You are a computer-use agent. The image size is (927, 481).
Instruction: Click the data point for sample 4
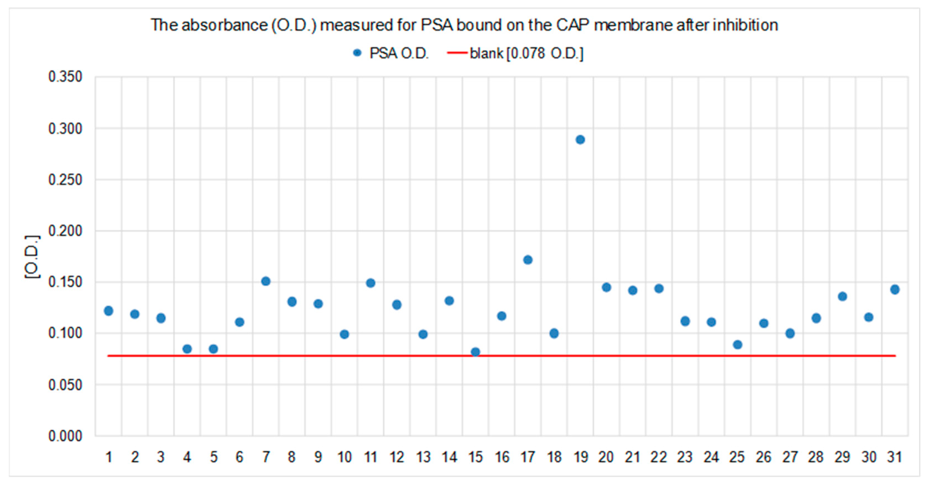coord(187,348)
